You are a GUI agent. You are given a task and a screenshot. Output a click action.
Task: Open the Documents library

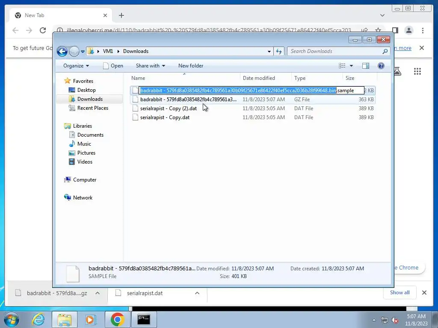(x=90, y=135)
